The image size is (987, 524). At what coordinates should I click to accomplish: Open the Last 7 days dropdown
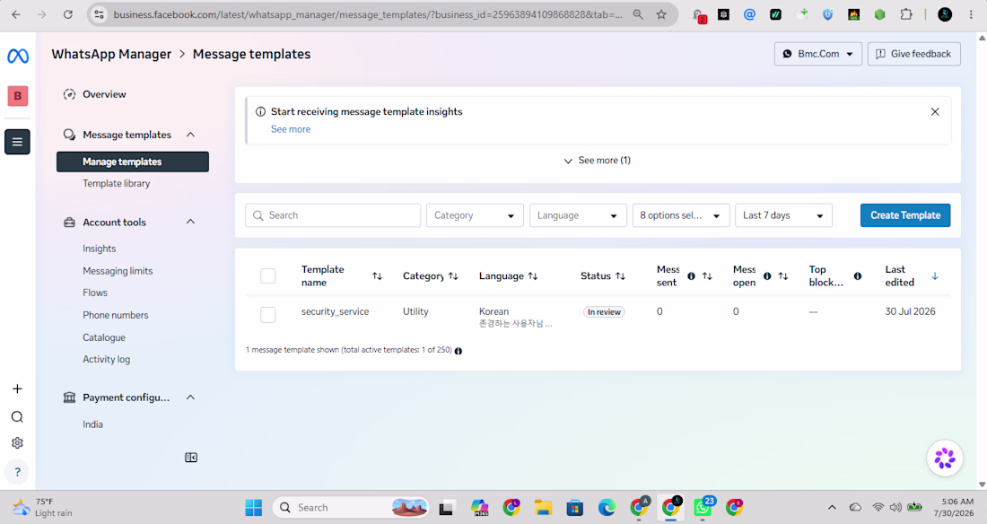coord(783,215)
